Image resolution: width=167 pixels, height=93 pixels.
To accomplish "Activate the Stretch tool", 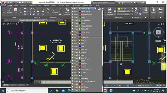I will (31, 14).
